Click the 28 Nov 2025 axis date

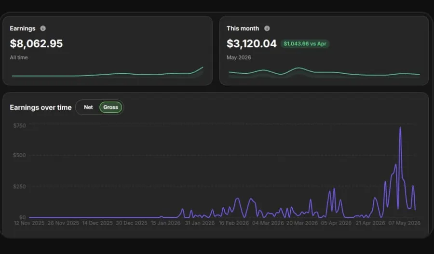[63, 223]
